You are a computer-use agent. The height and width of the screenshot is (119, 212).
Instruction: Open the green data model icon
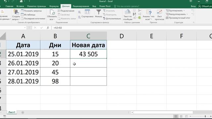pos(140,18)
